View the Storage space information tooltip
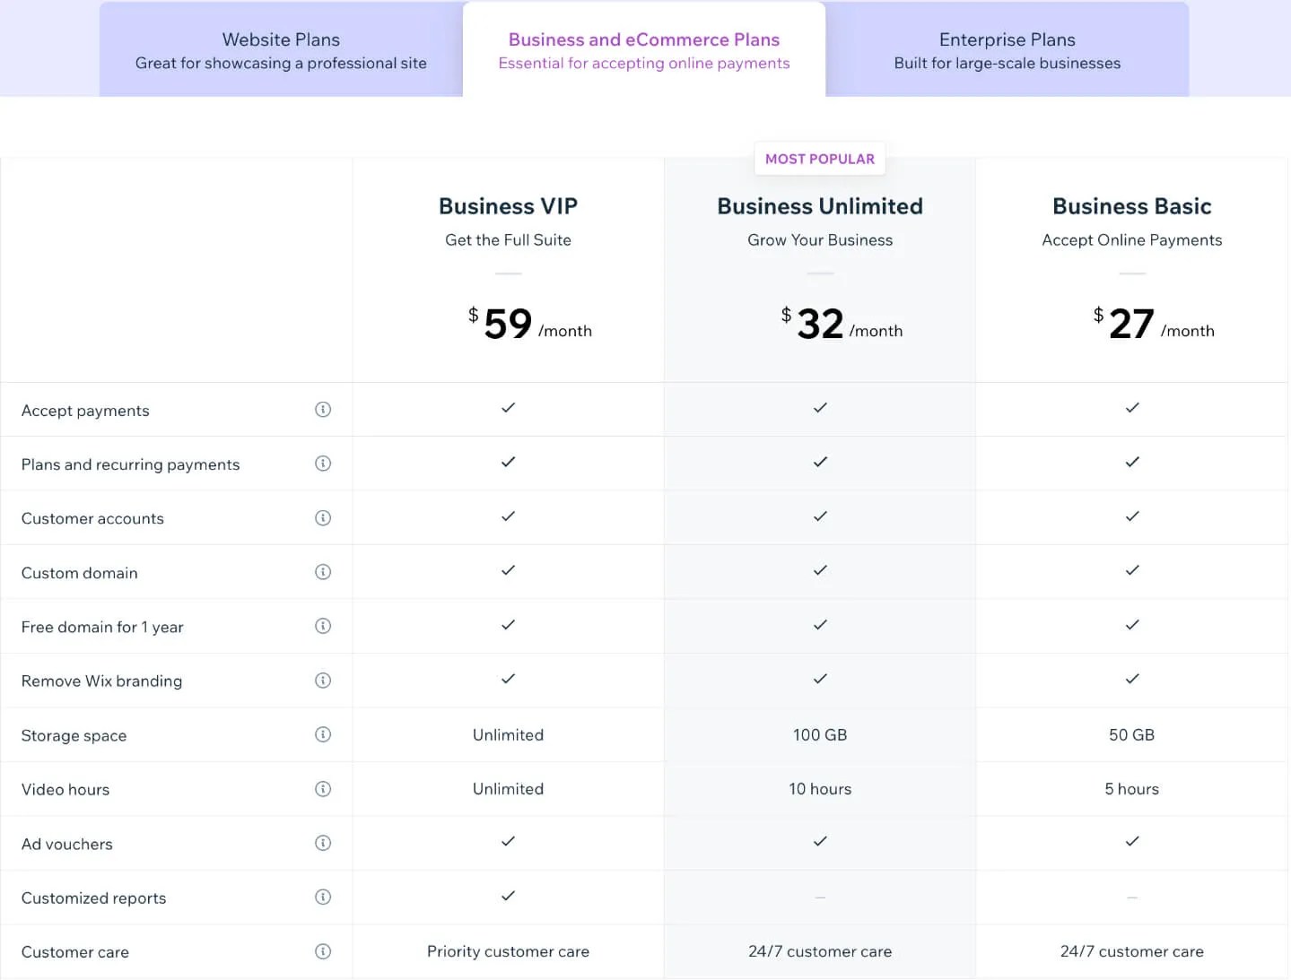Image resolution: width=1291 pixels, height=980 pixels. tap(323, 734)
